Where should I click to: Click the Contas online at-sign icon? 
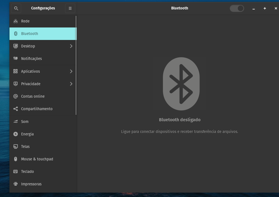click(x=16, y=96)
